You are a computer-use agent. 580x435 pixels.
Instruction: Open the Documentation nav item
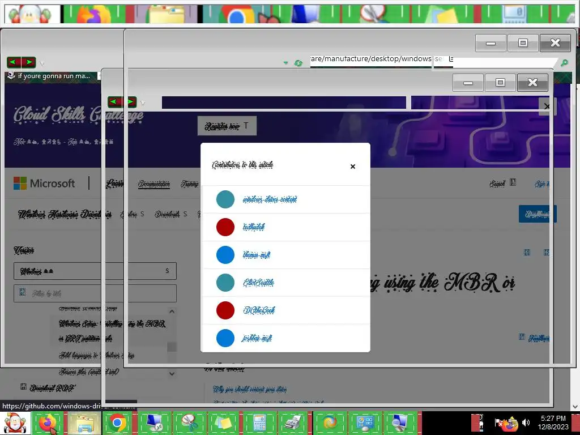pos(154,184)
